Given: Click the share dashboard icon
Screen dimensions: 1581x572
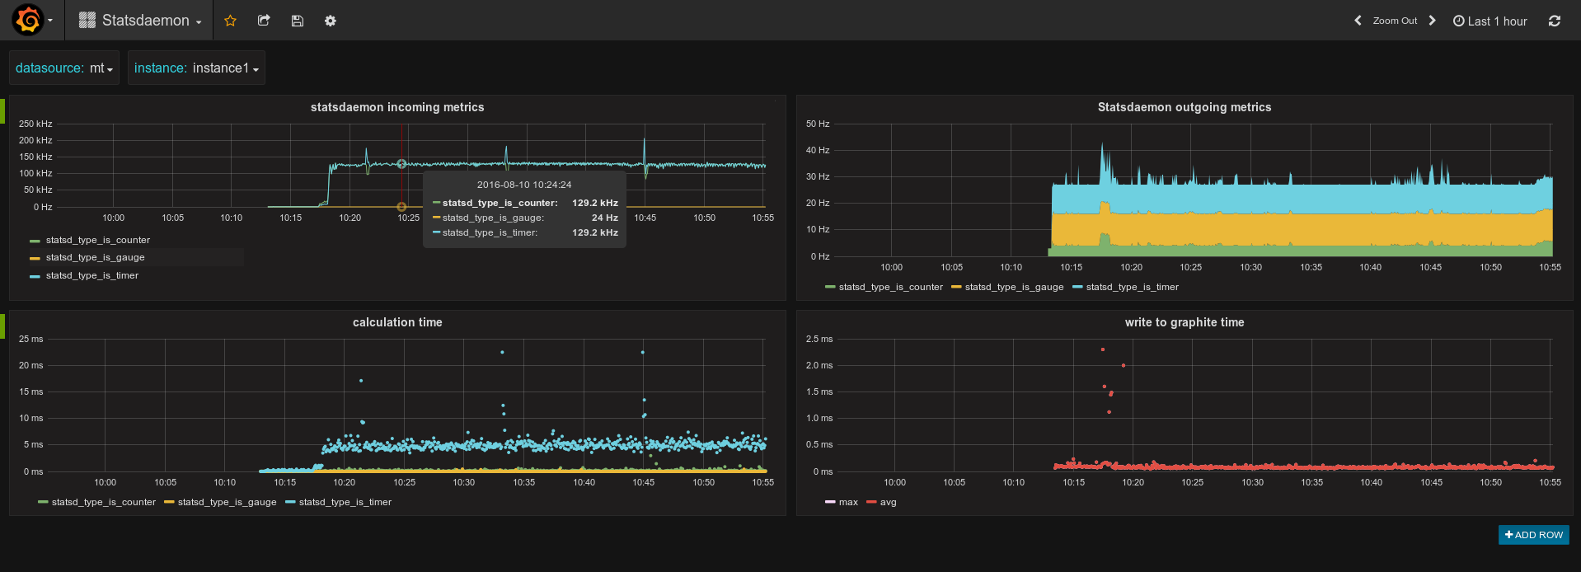Looking at the screenshot, I should tap(264, 21).
